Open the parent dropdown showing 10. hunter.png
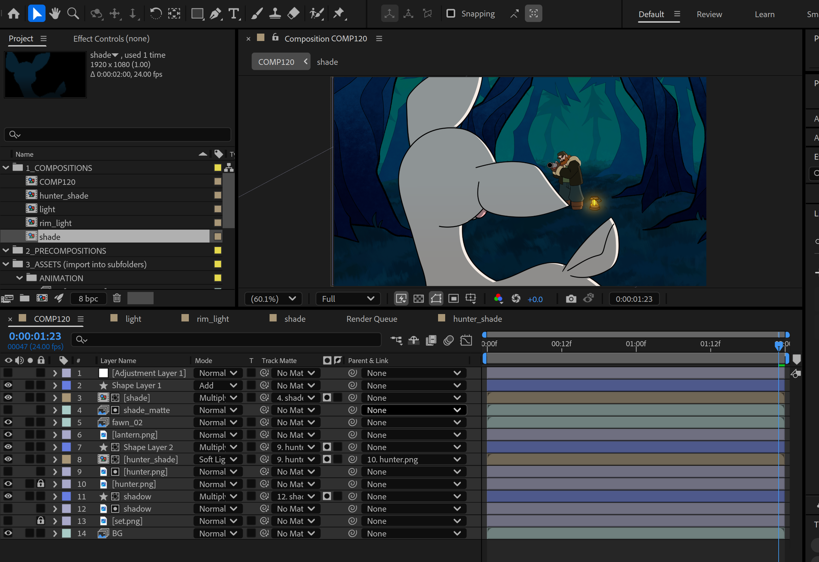 (413, 459)
